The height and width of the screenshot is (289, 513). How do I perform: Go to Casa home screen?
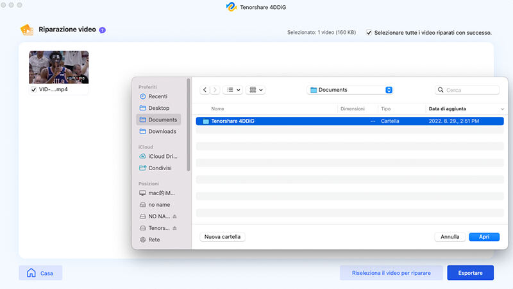[40, 272]
